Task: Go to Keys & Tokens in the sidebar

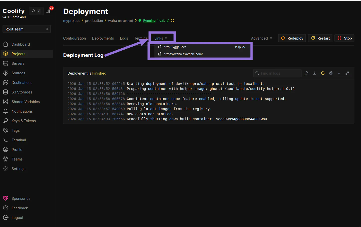Action: point(24,121)
